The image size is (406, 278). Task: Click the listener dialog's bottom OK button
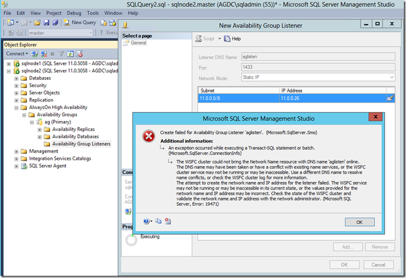pyautogui.click(x=345, y=265)
